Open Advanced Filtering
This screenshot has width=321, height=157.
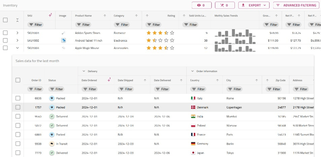tap(296, 5)
